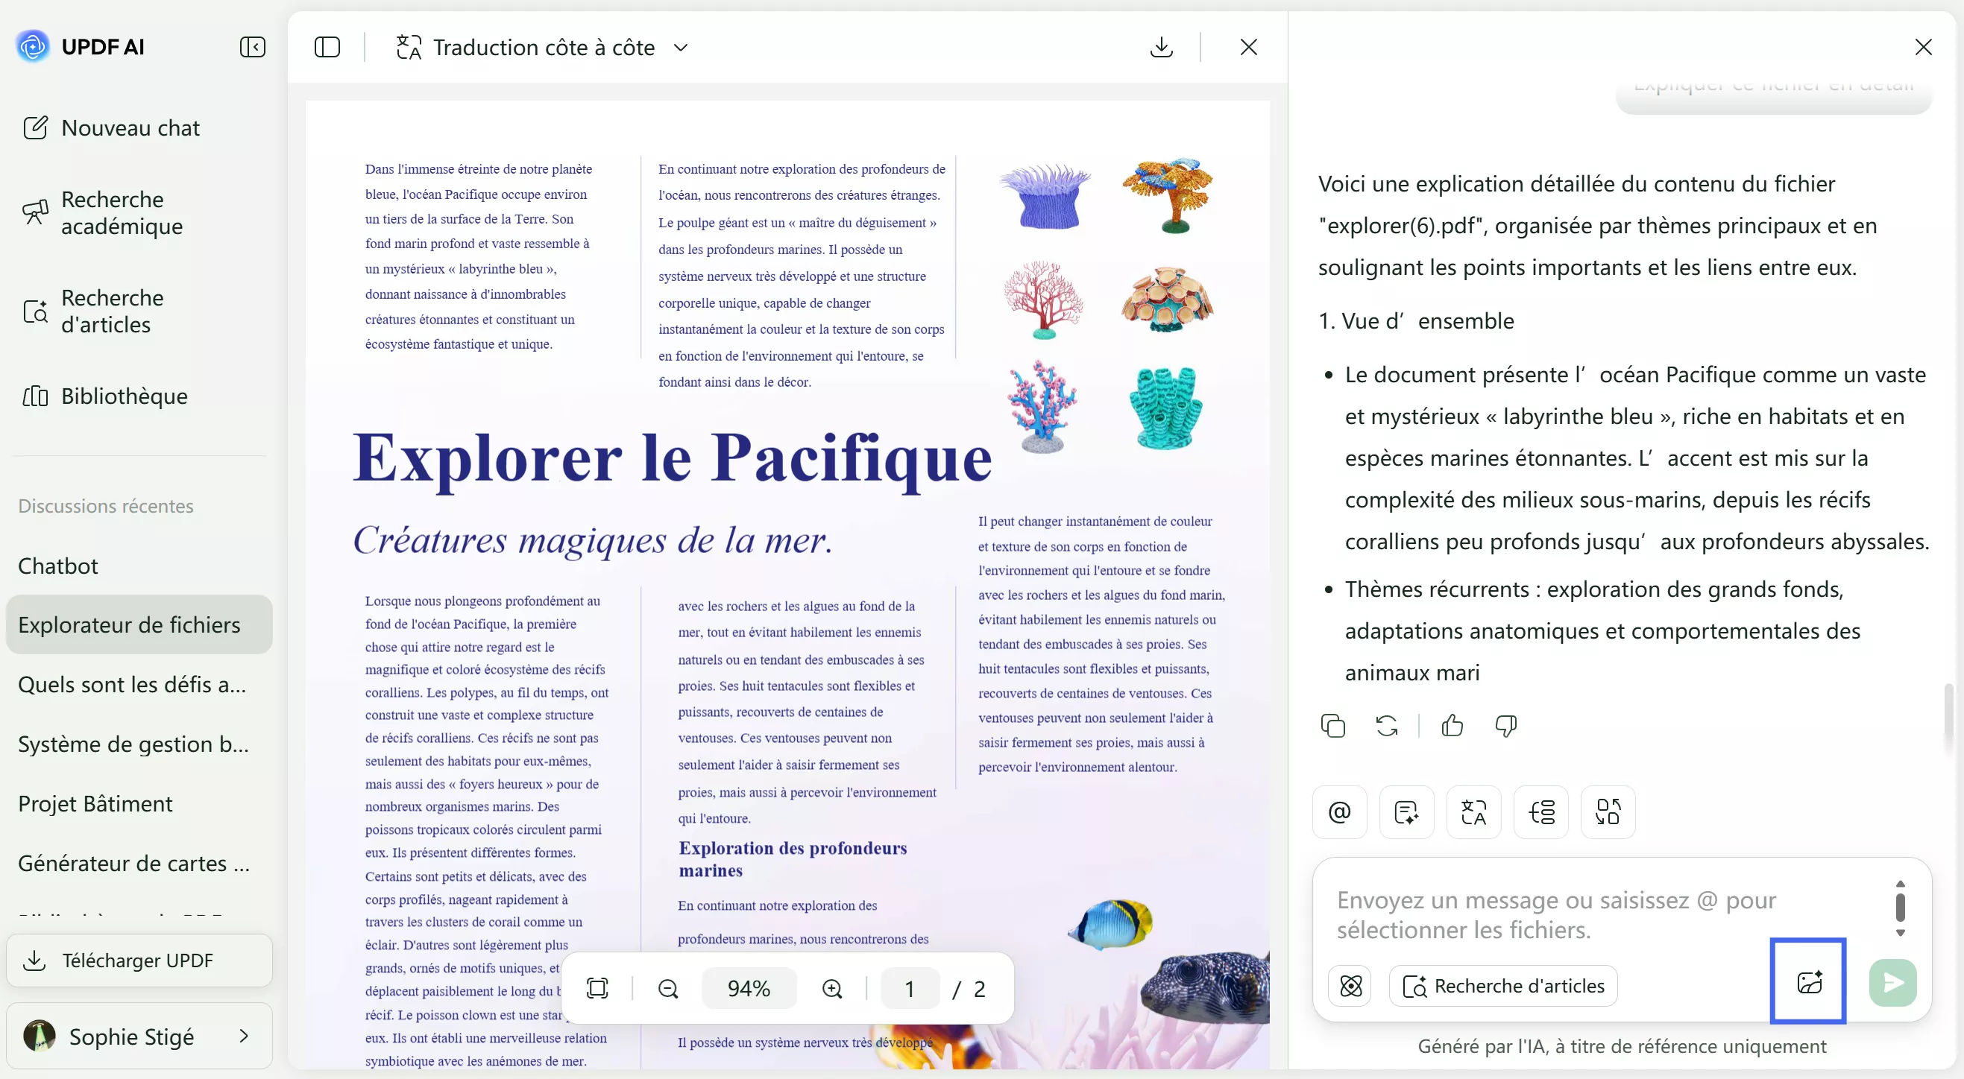Click the image upload icon in message box
The image size is (1964, 1079).
coord(1808,982)
